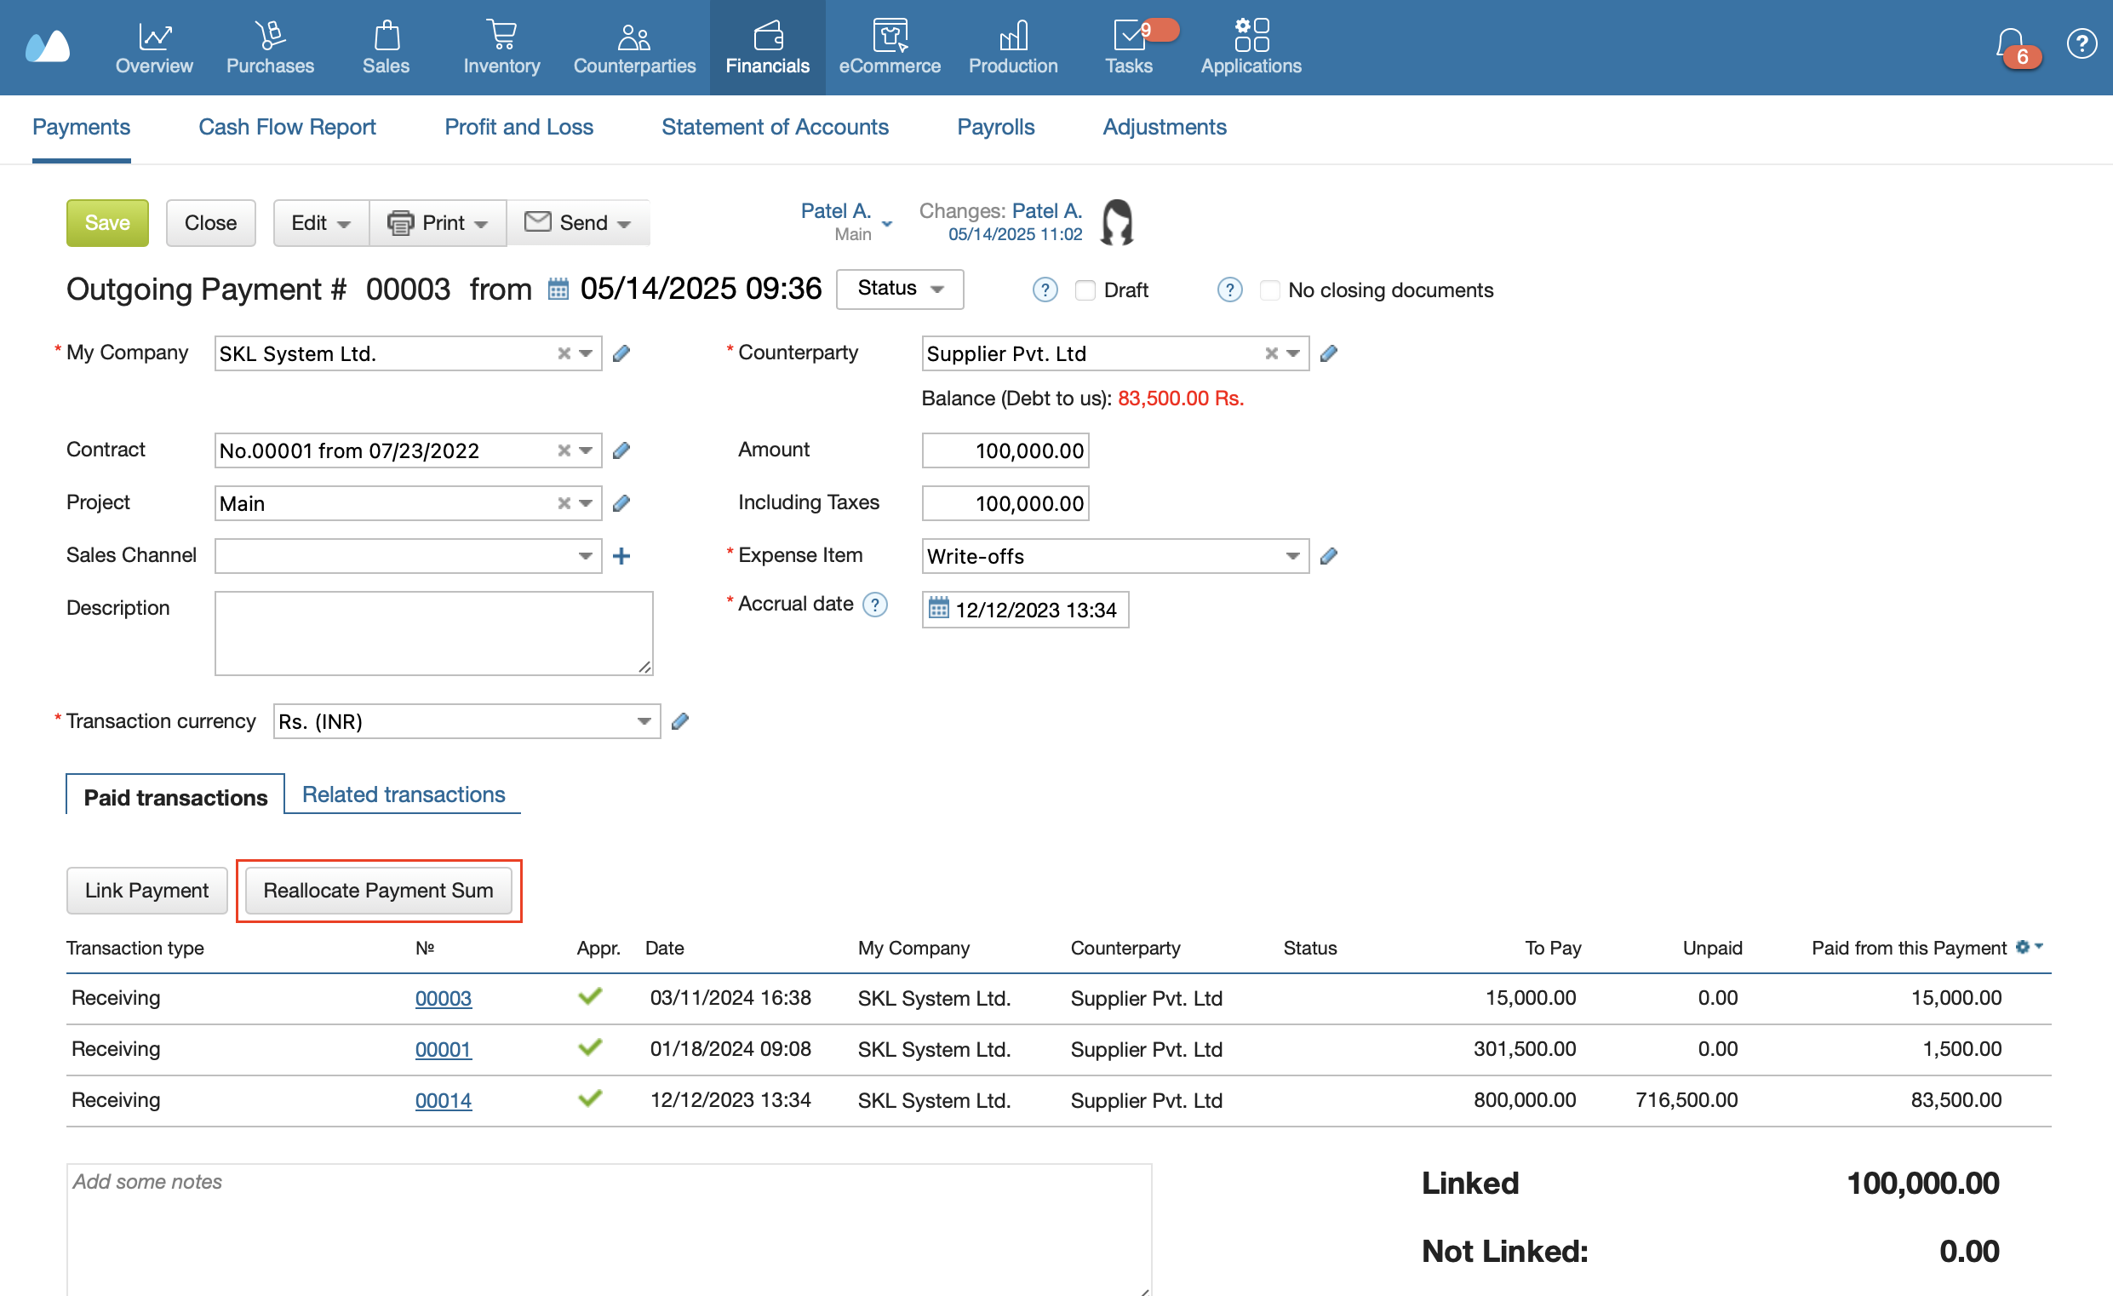
Task: Open the Financials section
Action: pos(768,47)
